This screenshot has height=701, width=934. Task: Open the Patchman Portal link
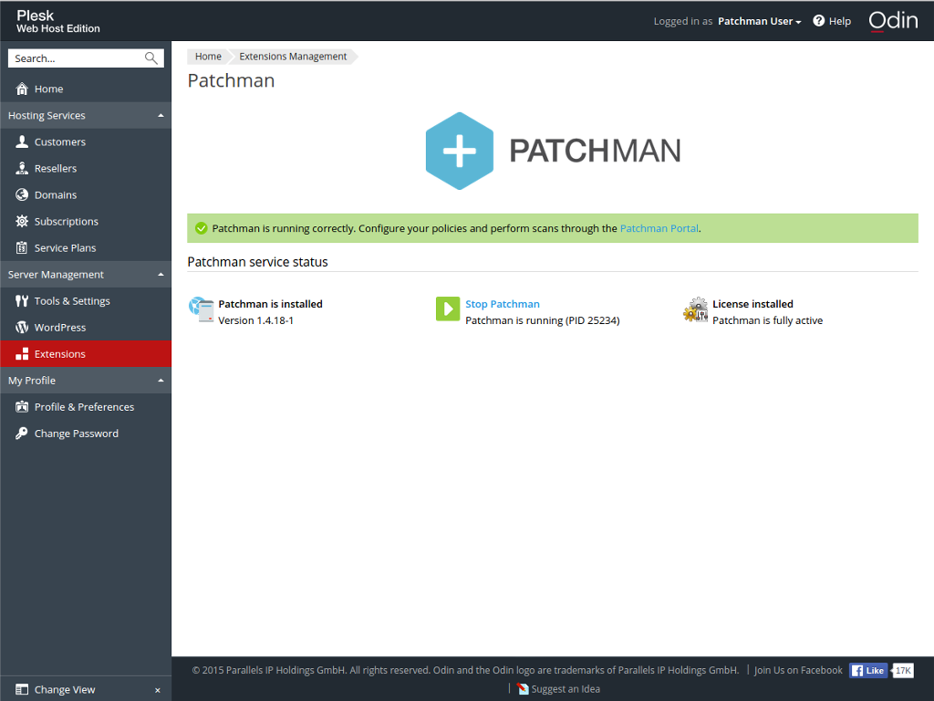click(659, 227)
